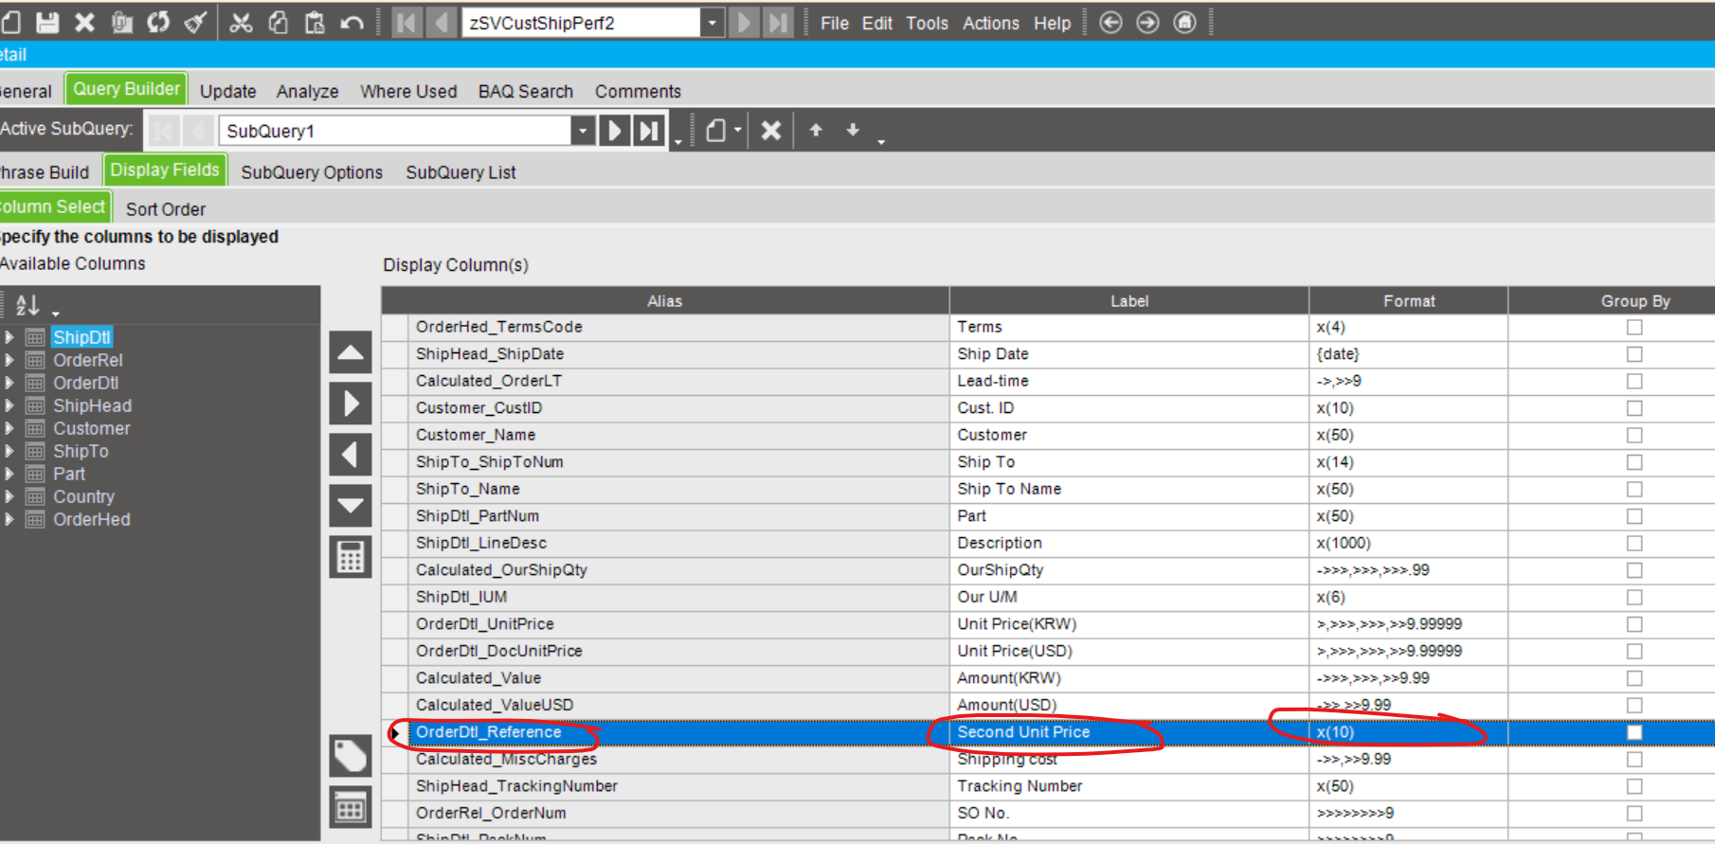Click the table grid icon button
Screen dimensions: 1715x844
tap(351, 808)
